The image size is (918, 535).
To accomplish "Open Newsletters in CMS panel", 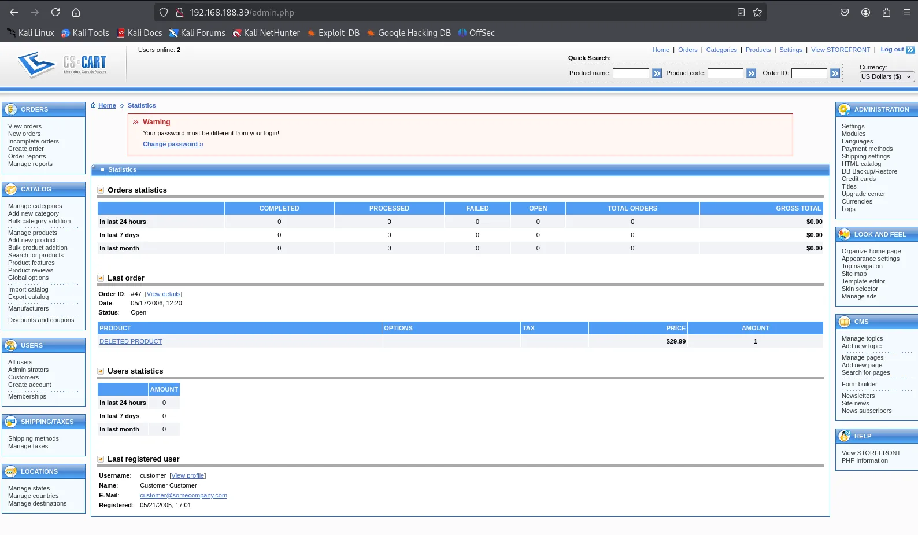I will [858, 396].
